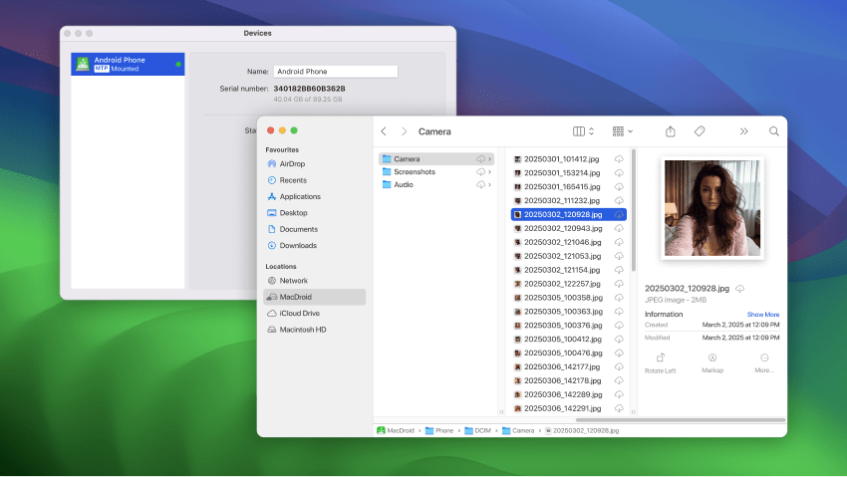
Task: Select file 20250302_122257.jpg
Action: (x=568, y=284)
